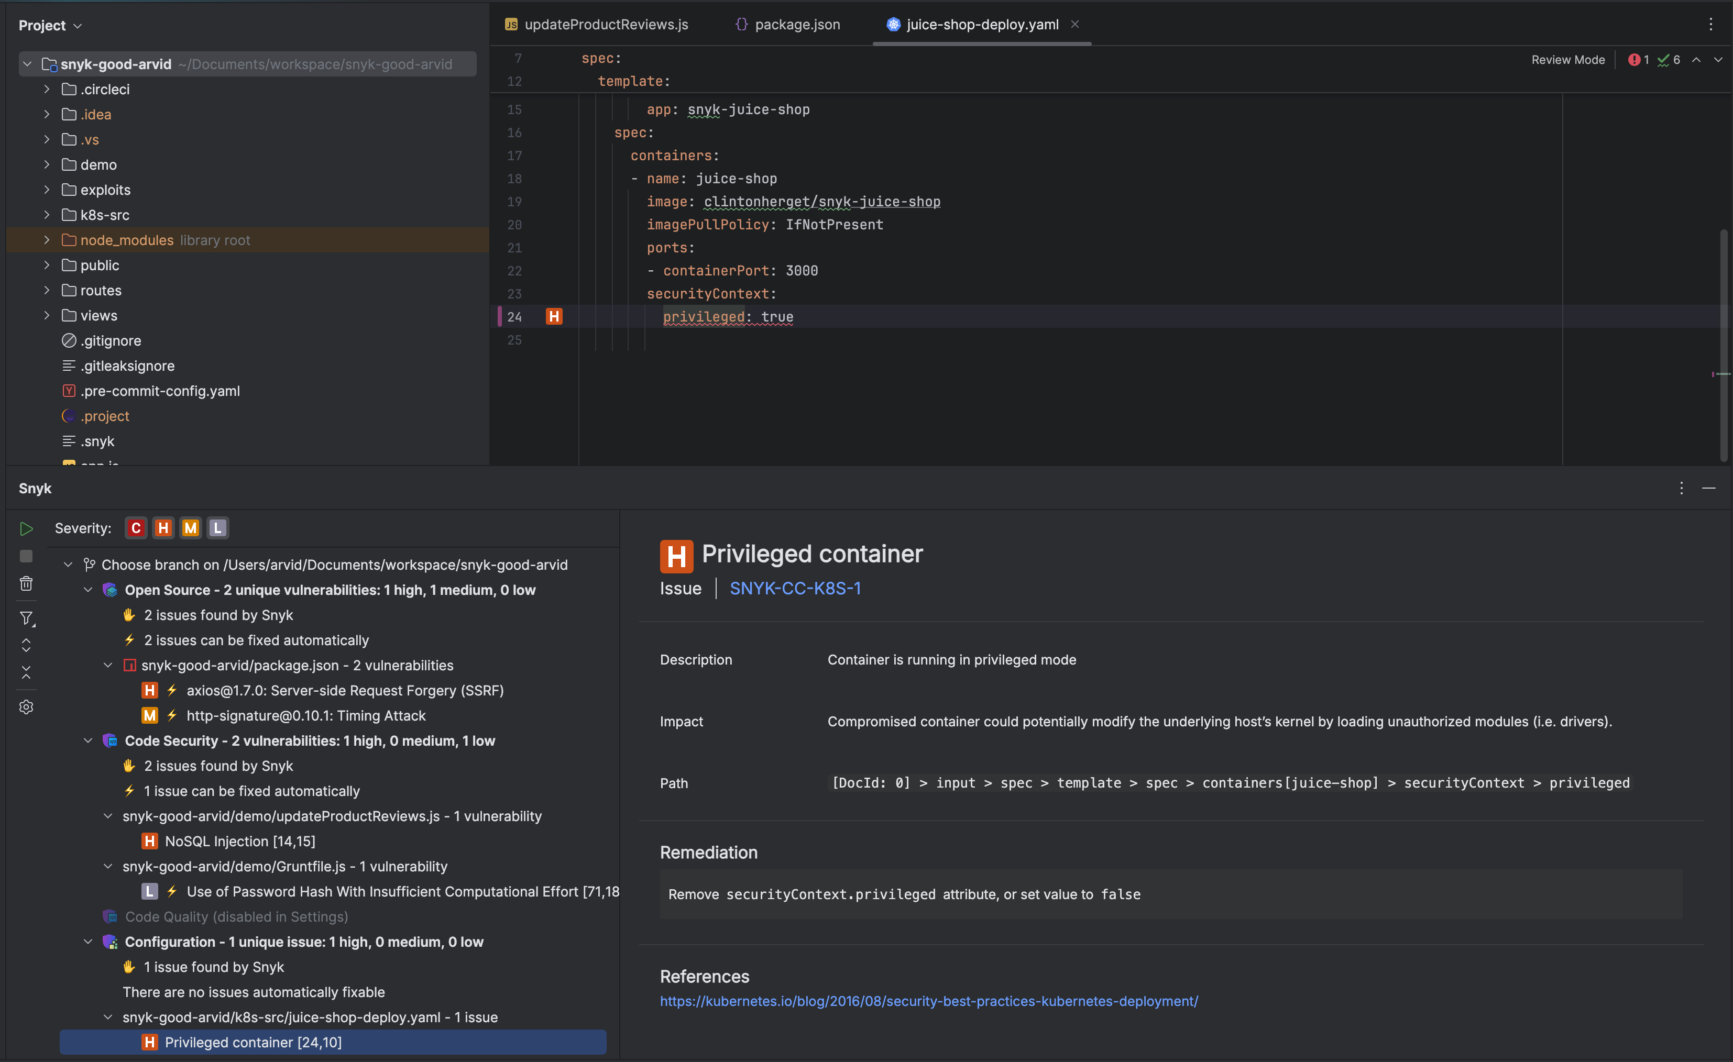Click the stop scan square icon

point(26,556)
